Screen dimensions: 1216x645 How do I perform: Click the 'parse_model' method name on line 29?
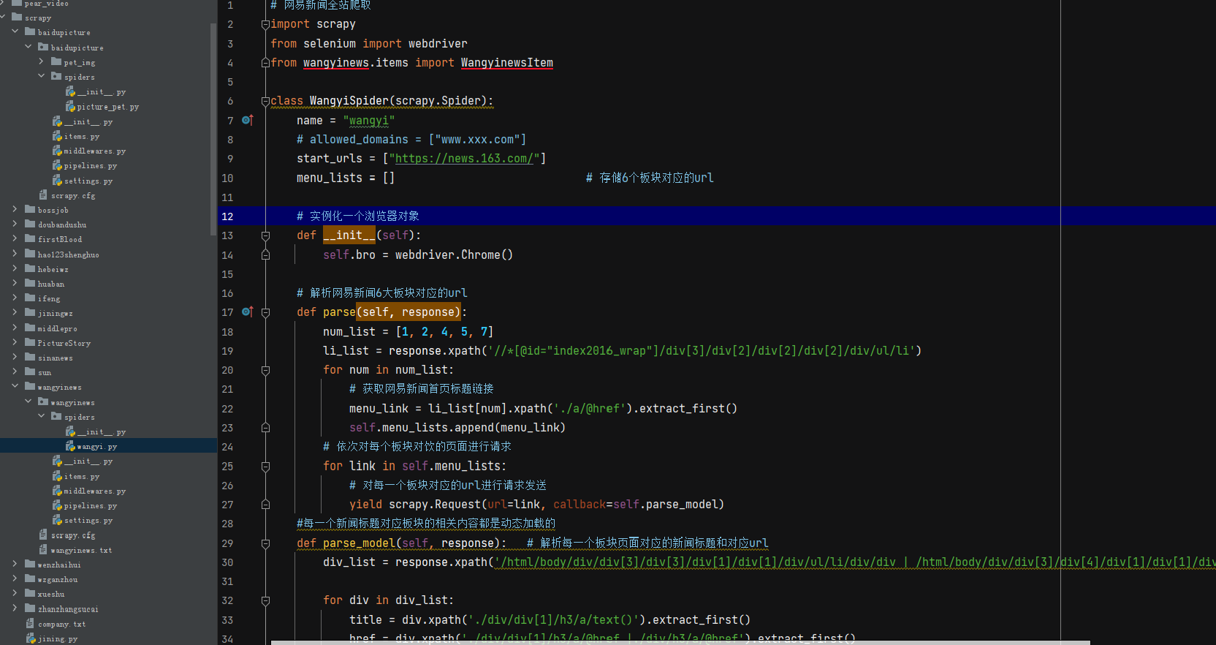[359, 543]
